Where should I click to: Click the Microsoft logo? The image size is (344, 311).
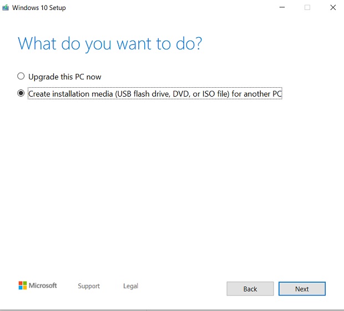click(x=38, y=285)
